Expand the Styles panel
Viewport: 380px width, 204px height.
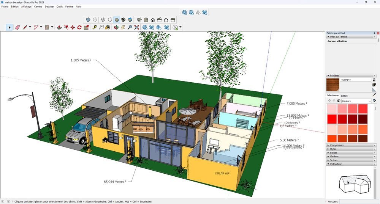[x=351, y=149]
